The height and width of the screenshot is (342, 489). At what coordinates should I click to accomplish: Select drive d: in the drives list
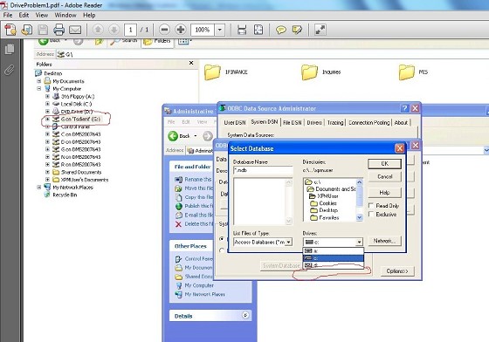(333, 265)
